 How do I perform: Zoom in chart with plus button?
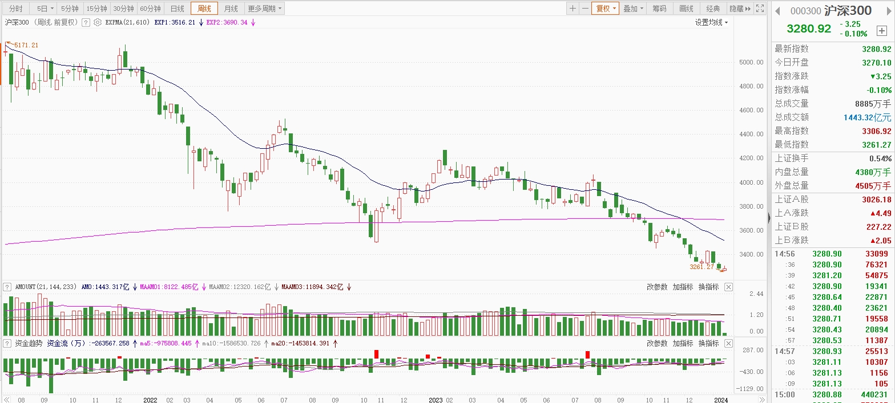(573, 9)
